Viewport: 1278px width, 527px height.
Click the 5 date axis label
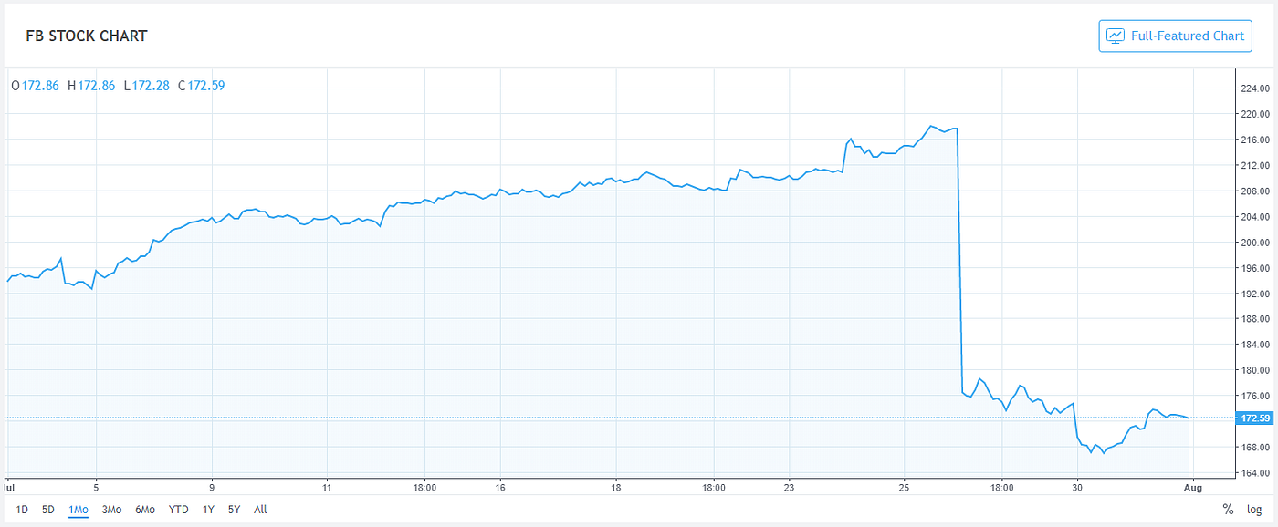(96, 487)
